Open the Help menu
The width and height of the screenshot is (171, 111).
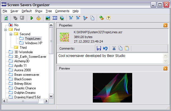[76, 11]
